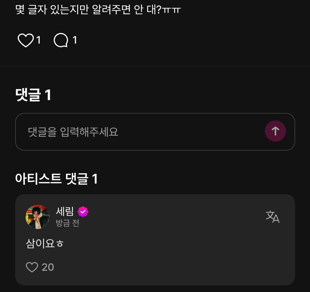Tap the like count 20 on the artist comment

tap(48, 267)
